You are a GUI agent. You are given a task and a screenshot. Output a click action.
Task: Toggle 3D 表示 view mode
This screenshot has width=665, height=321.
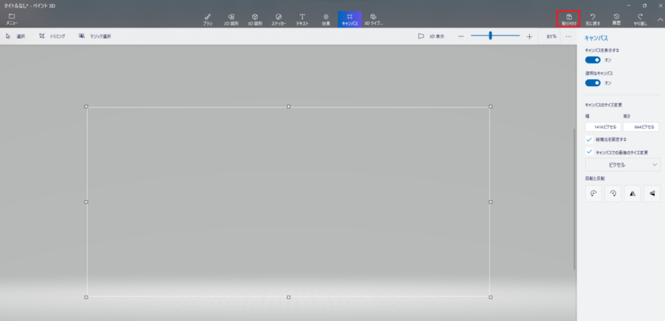[431, 36]
